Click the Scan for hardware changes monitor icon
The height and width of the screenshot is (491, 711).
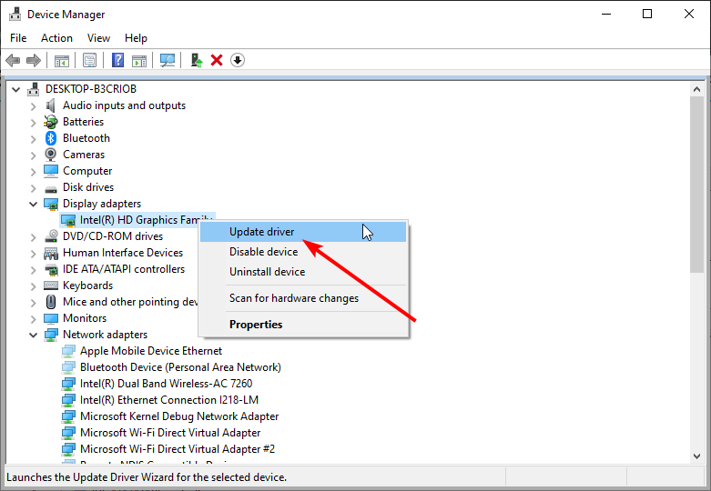coord(168,60)
